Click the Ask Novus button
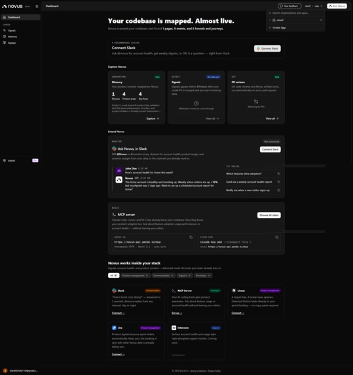This screenshot has height=375, width=353. click(337, 6)
